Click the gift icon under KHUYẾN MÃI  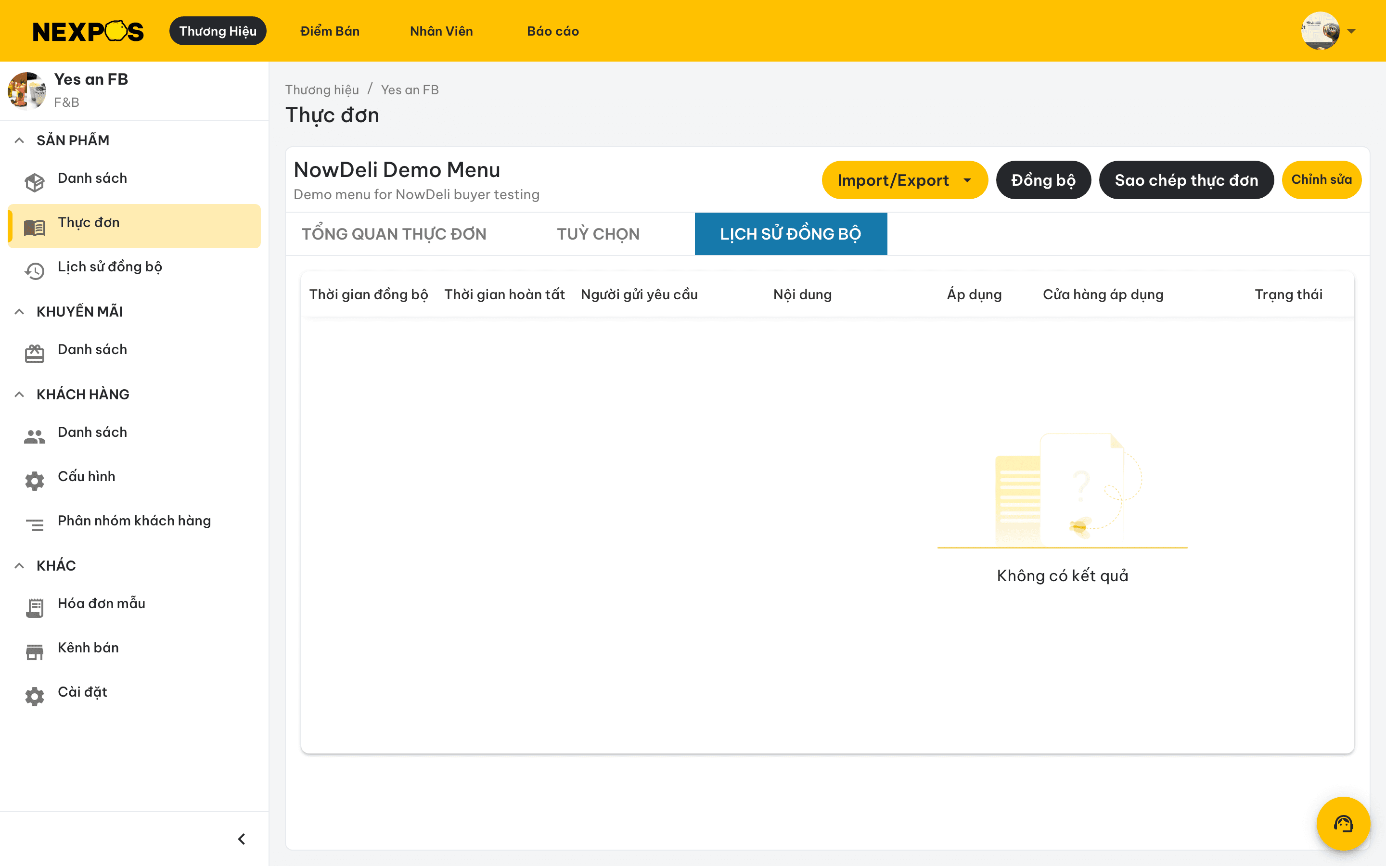click(34, 354)
